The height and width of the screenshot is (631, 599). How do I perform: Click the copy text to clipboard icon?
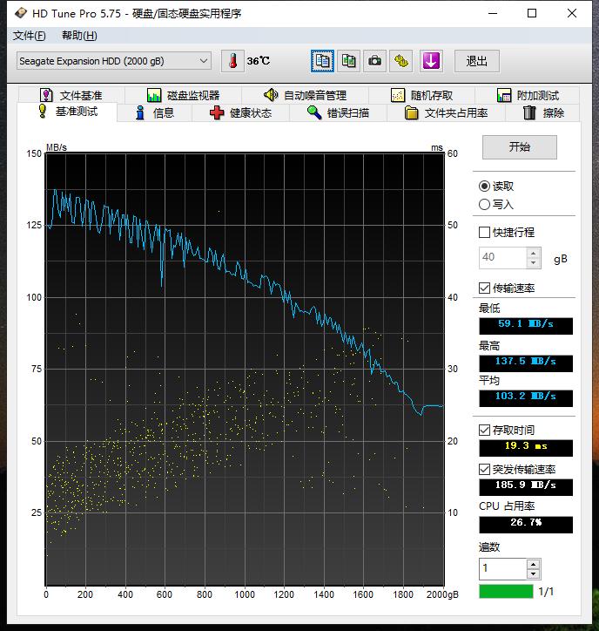[x=323, y=61]
